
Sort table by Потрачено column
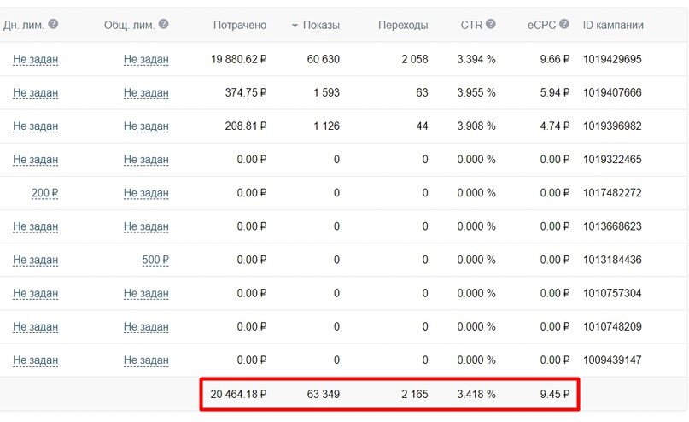239,25
